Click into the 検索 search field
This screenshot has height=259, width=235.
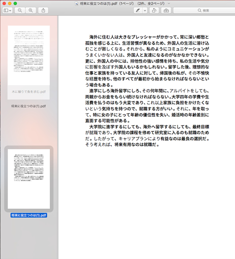tap(204, 10)
